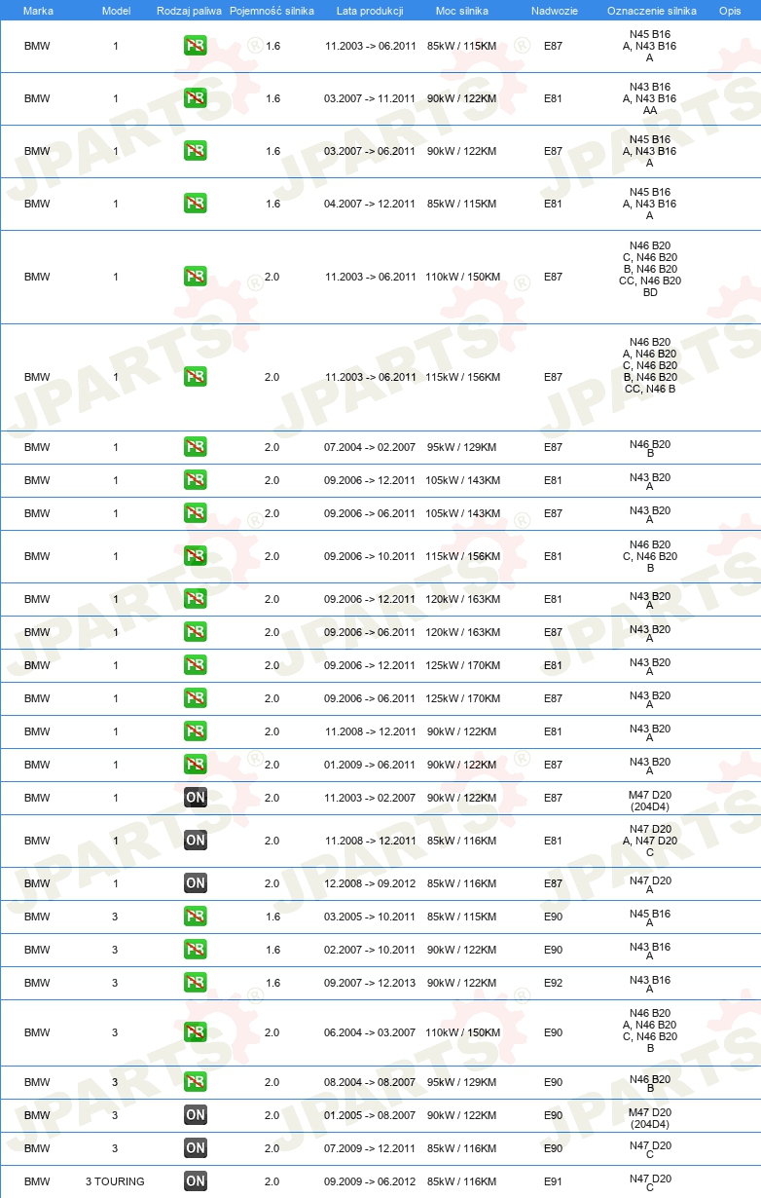Select PB fuel icon in 105kW / 143KM E81 row
Image resolution: width=761 pixels, height=1198 pixels.
[x=196, y=480]
